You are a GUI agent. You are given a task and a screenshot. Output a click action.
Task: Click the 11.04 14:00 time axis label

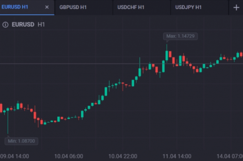point(177,156)
